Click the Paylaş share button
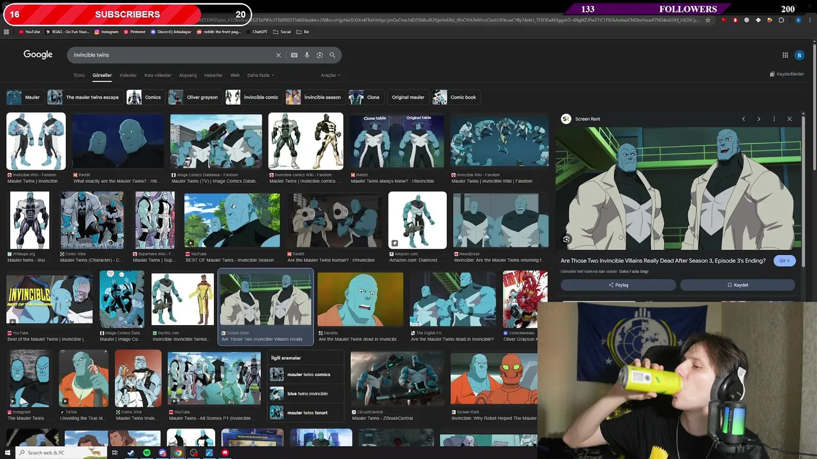 coord(618,285)
